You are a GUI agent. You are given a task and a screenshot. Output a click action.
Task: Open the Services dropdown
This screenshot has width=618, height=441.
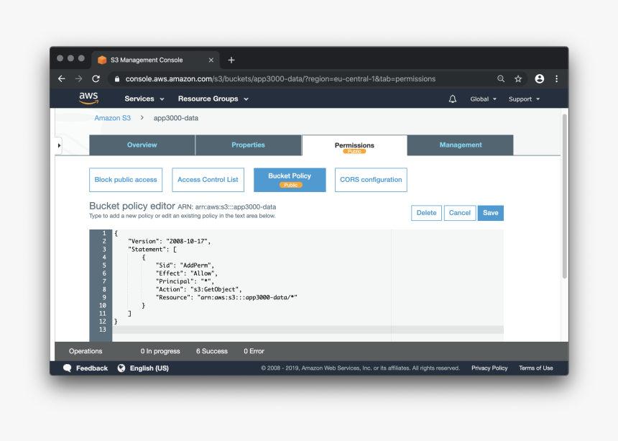click(144, 99)
